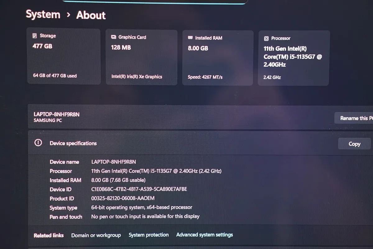Click the Installed RAM memory icon
The height and width of the screenshot is (249, 373).
(190, 38)
